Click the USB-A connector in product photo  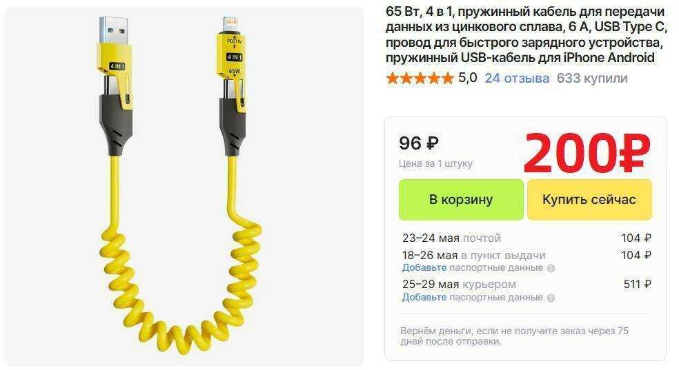[x=113, y=30]
